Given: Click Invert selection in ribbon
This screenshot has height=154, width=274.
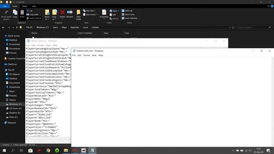Looking at the screenshot, I should click(129, 18).
